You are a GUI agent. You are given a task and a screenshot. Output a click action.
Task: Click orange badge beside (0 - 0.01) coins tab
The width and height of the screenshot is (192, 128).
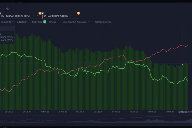pos(78,13)
